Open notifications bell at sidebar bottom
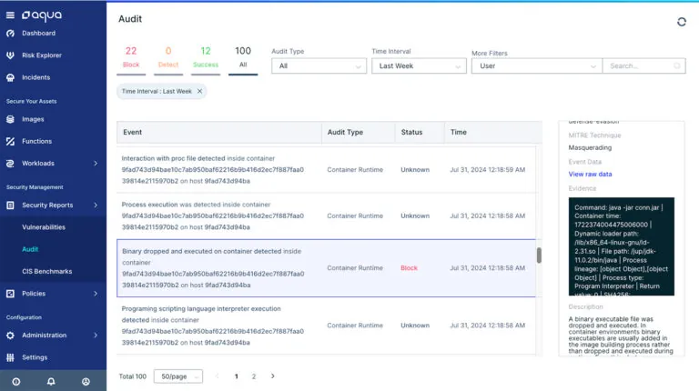 51,381
